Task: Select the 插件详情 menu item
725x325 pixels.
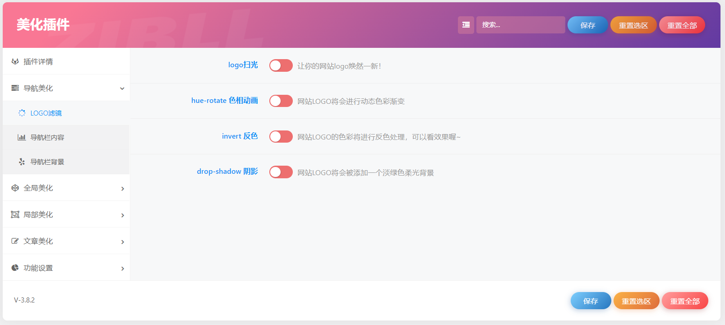Action: click(x=38, y=61)
